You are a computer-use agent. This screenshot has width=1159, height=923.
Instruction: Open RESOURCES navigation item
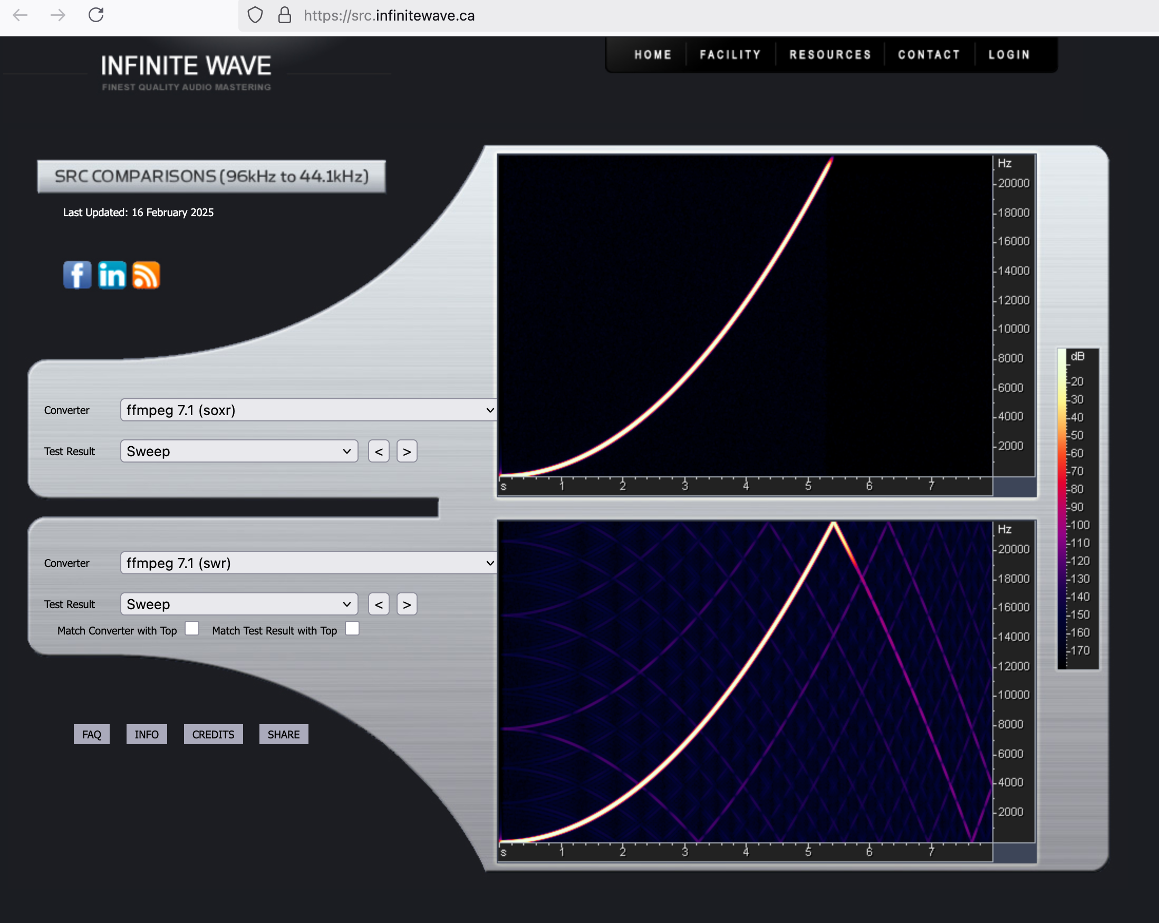point(830,55)
